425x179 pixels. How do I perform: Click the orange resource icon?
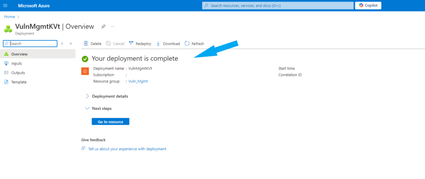point(85,71)
